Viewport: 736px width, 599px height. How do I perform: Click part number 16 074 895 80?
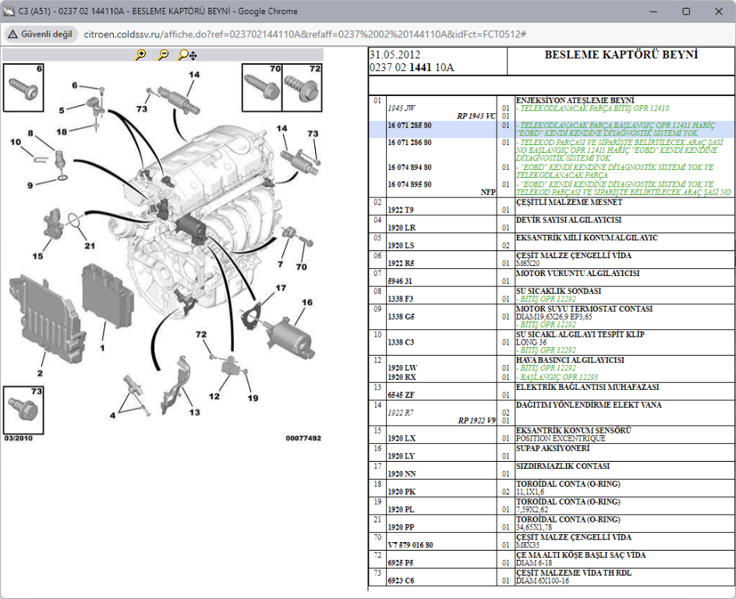tap(412, 184)
